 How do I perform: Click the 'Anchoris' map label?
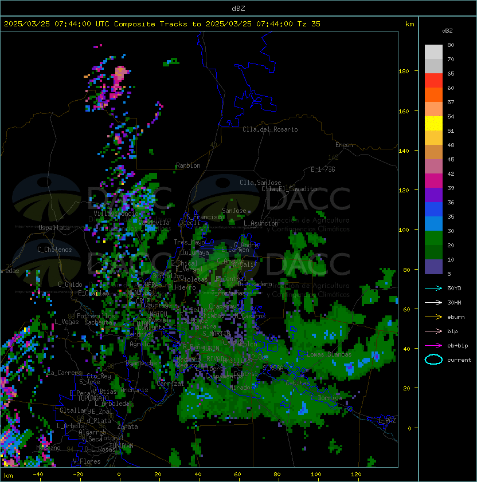click(134, 390)
